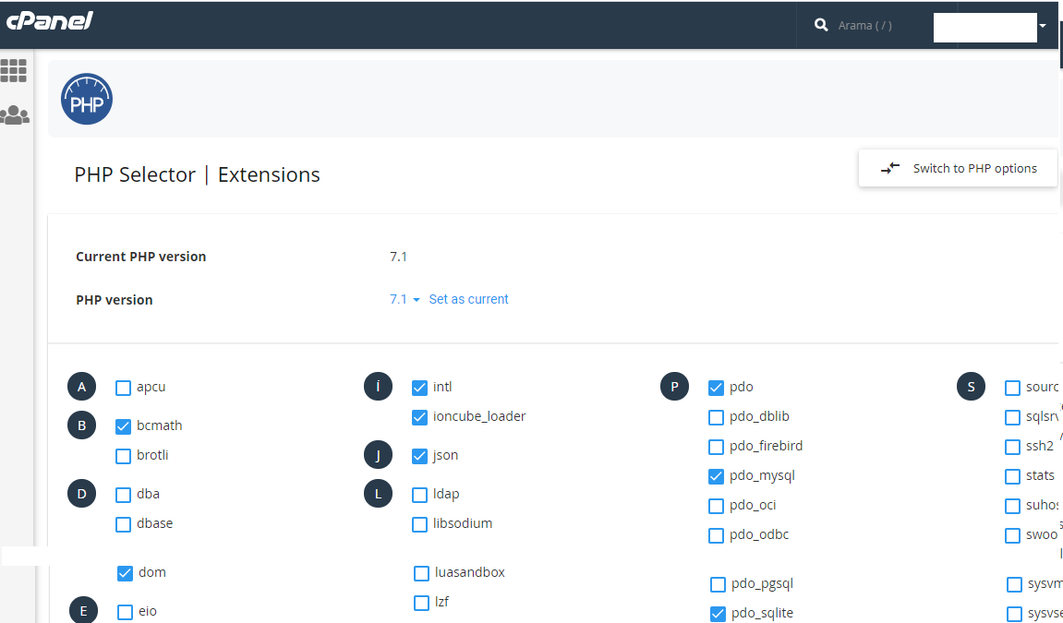Click the PHP gauge logo icon
1063x623 pixels.
click(x=87, y=99)
